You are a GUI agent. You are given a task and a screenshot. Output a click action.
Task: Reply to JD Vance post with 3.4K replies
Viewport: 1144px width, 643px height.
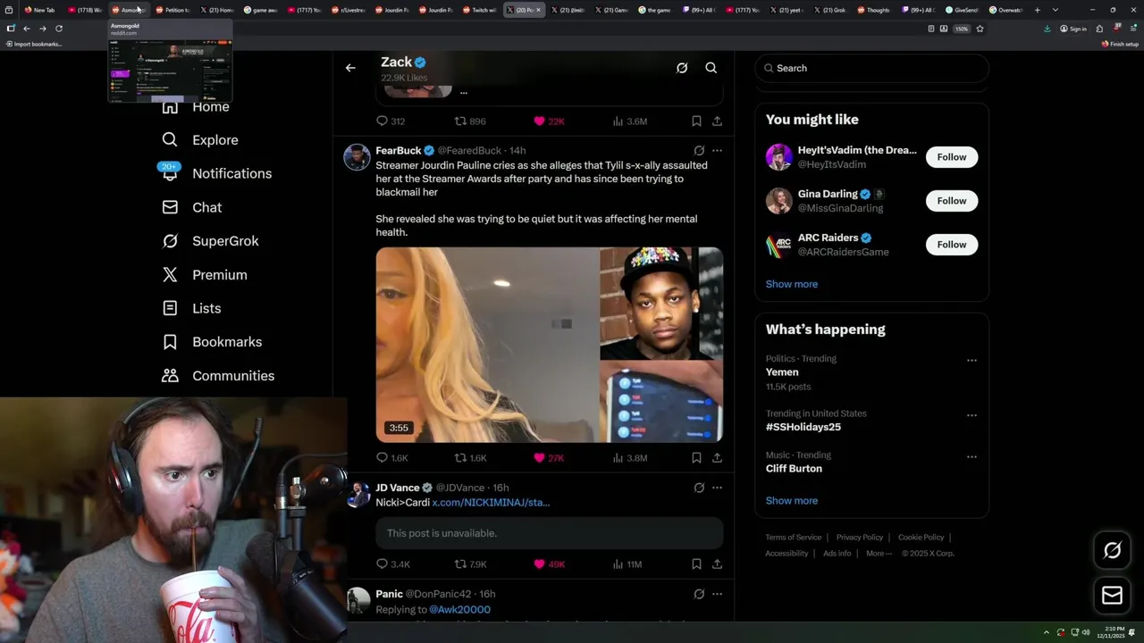(392, 564)
